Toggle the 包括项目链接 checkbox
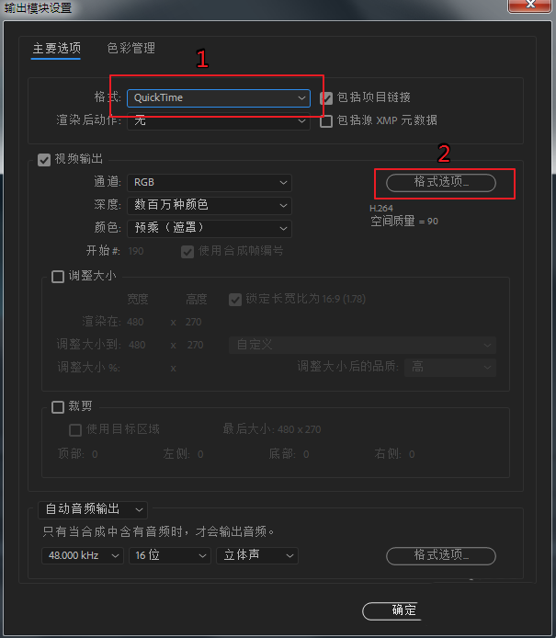The height and width of the screenshot is (638, 556). 326,98
